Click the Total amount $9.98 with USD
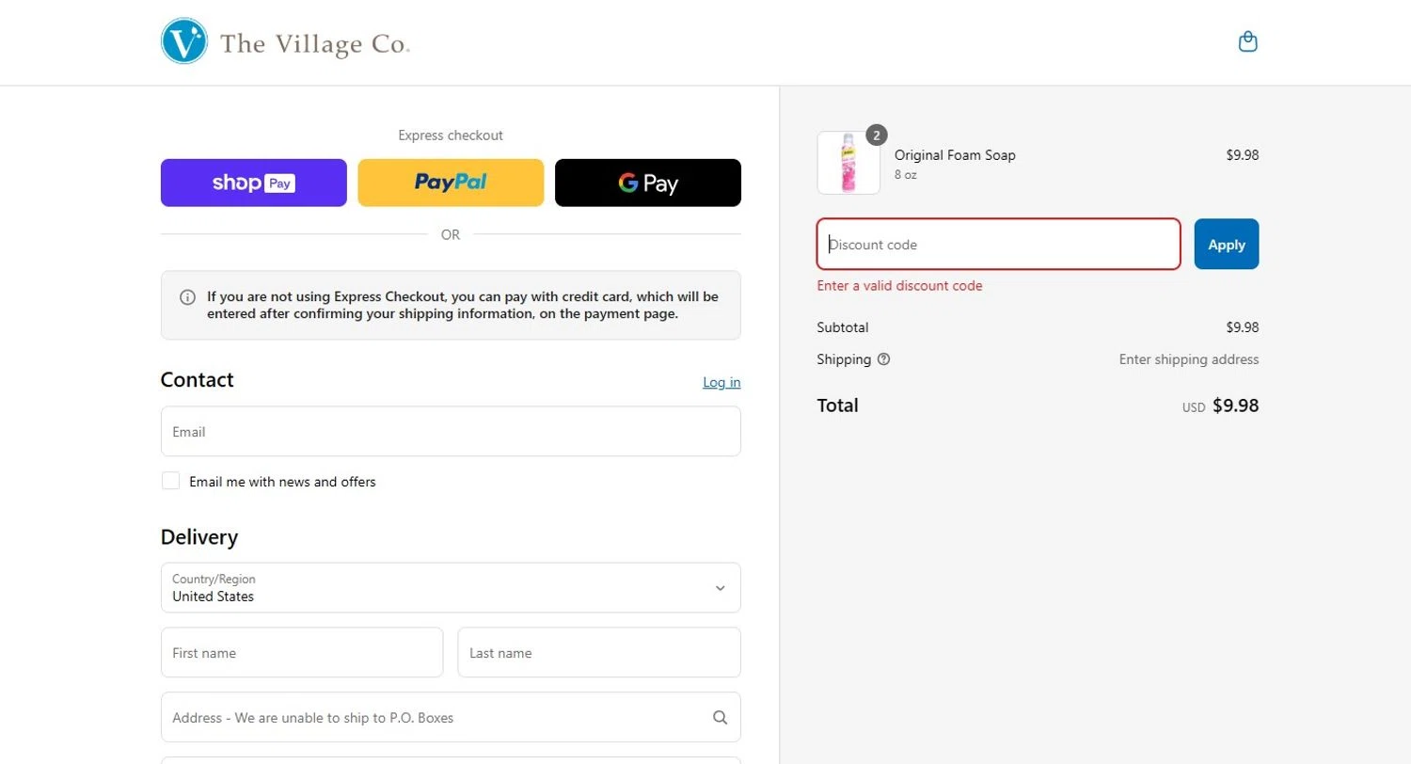The height and width of the screenshot is (764, 1411). pyautogui.click(x=1220, y=406)
